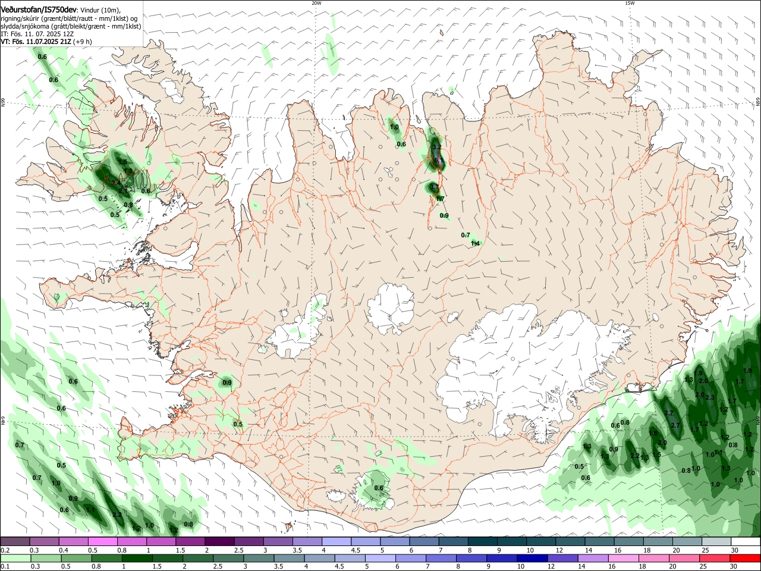The height and width of the screenshot is (571, 761).
Task: Click the upper-scale swatch labeled 12
Action: point(570,541)
